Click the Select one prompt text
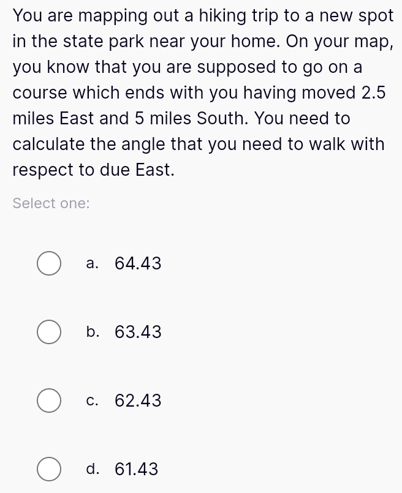Viewport: 402px width, 493px height. point(51,203)
